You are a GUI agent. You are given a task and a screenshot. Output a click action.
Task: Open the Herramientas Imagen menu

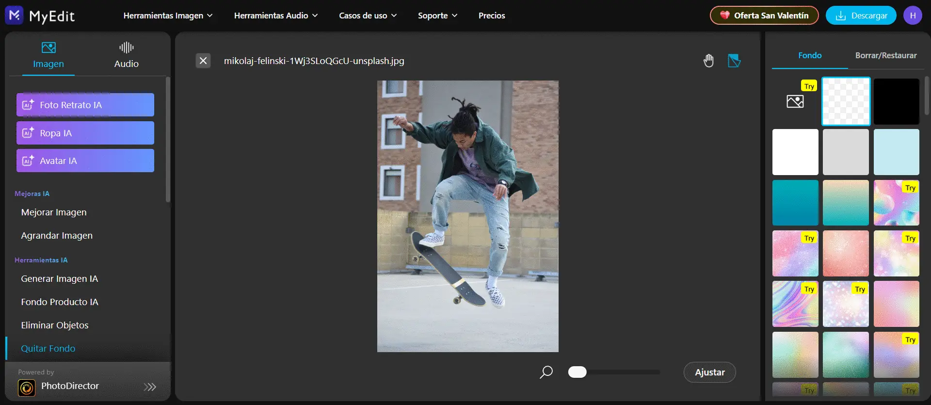168,16
